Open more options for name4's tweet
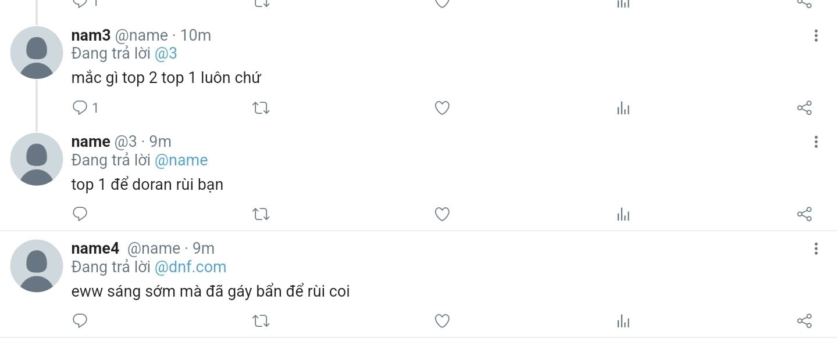The height and width of the screenshot is (339, 837). (x=815, y=249)
